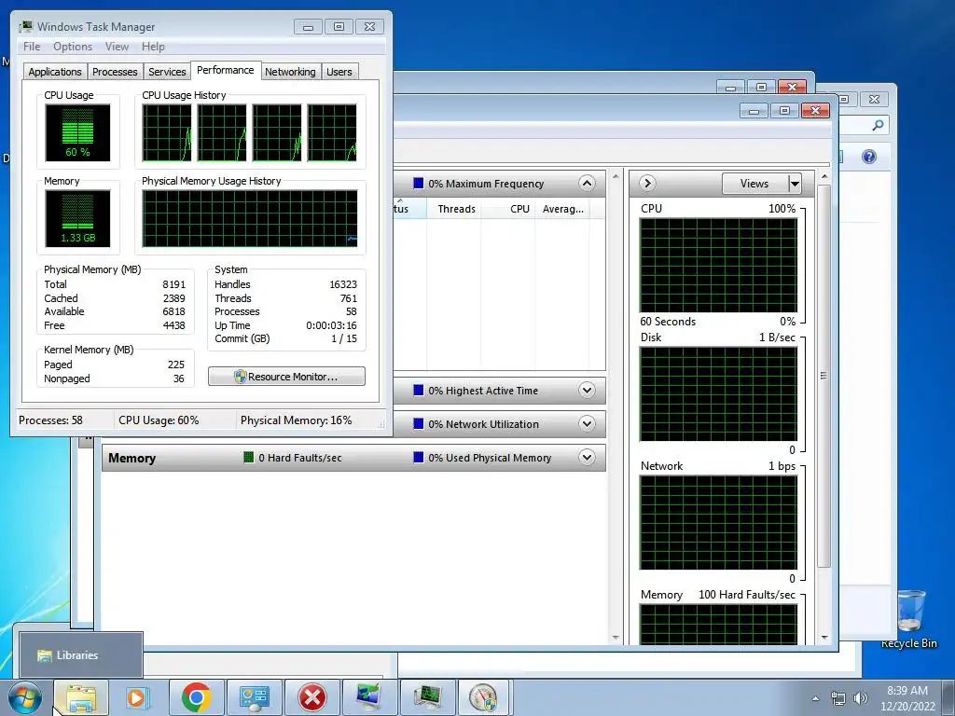
Task: Click the Views button in Resource Monitor
Action: pyautogui.click(x=754, y=184)
